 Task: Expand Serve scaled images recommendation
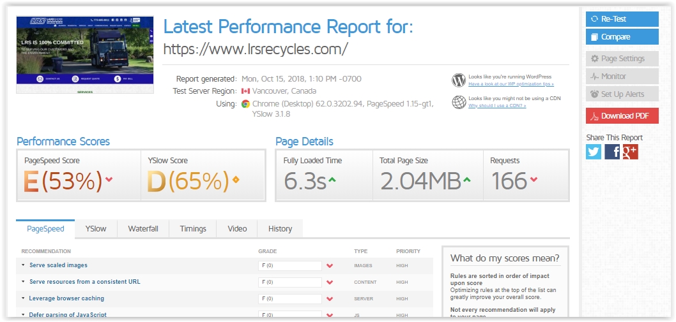[58, 265]
